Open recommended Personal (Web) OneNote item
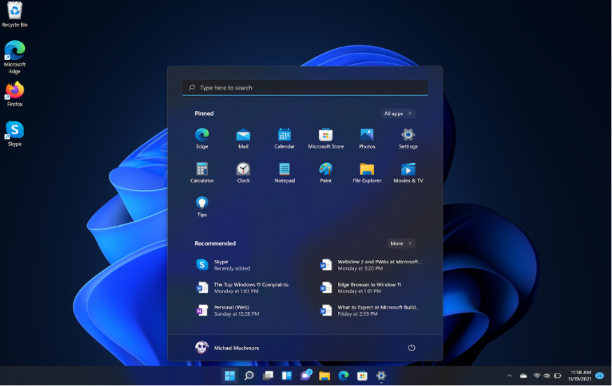The height and width of the screenshot is (386, 612). tap(230, 310)
